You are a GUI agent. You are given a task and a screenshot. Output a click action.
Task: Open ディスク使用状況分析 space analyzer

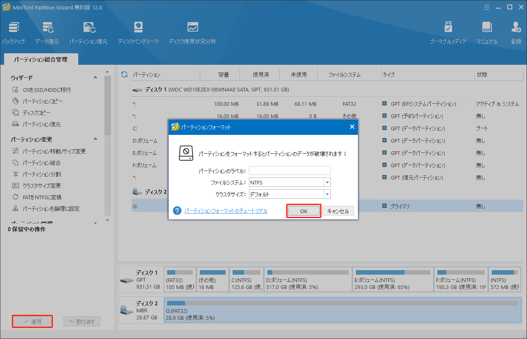click(x=192, y=33)
